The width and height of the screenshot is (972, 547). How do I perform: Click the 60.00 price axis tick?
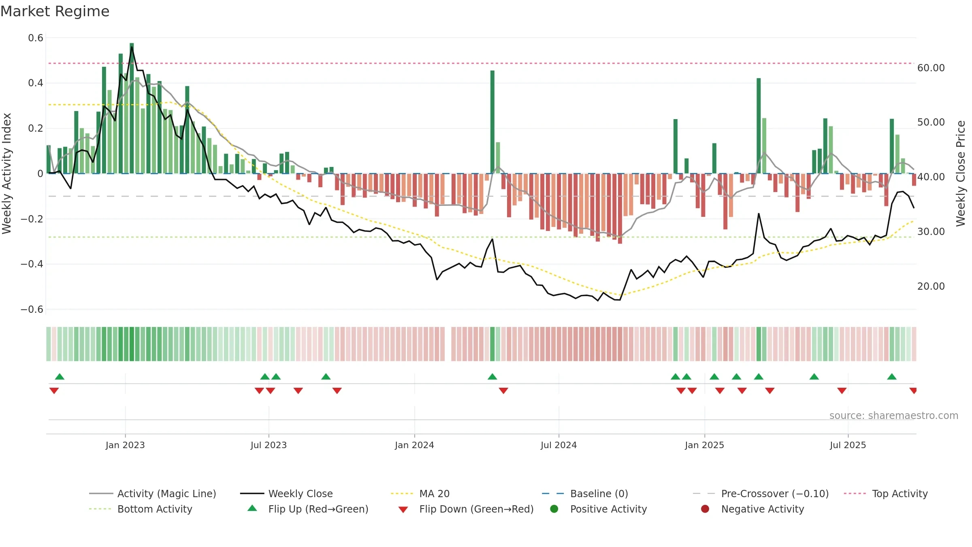point(931,68)
